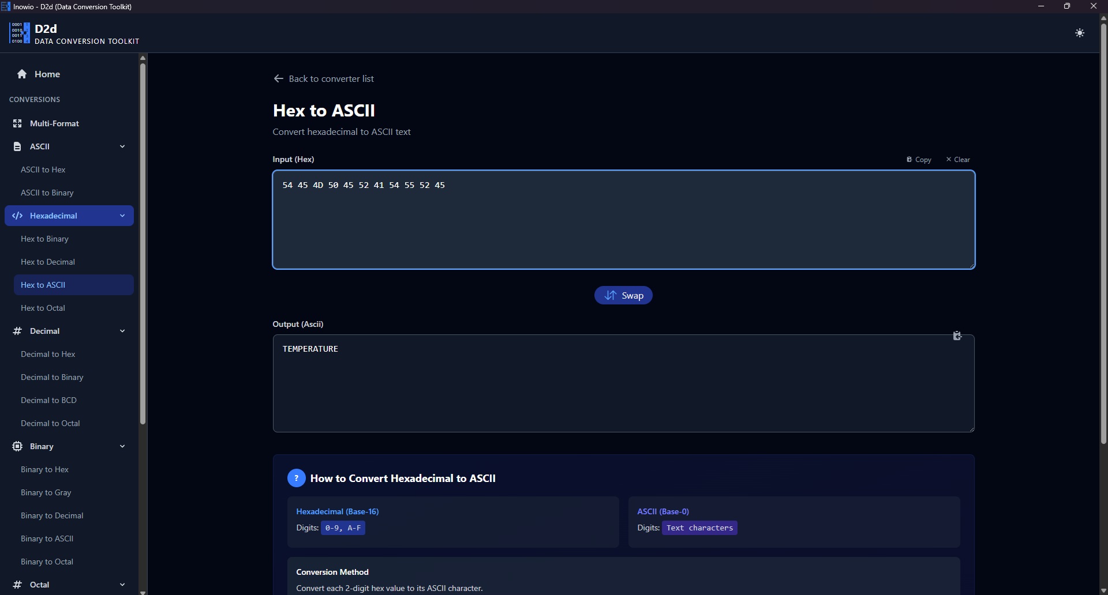Click main scrollbar down arrow
The height and width of the screenshot is (595, 1108).
coord(1103,590)
